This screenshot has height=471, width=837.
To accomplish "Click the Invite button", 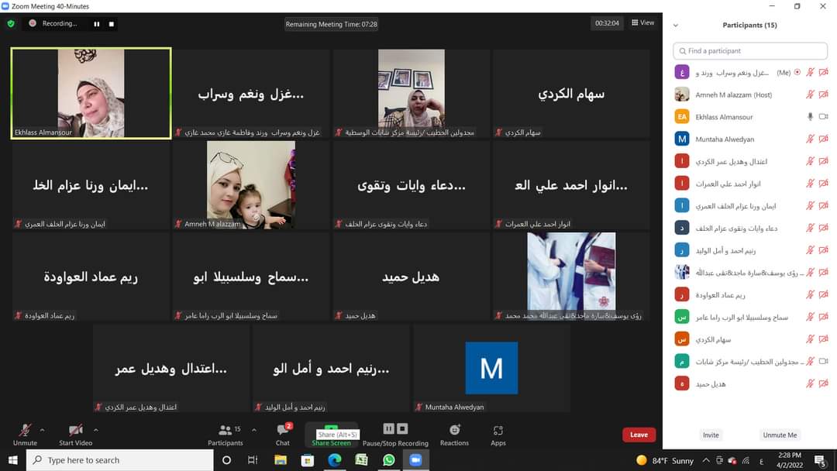I will pyautogui.click(x=711, y=435).
